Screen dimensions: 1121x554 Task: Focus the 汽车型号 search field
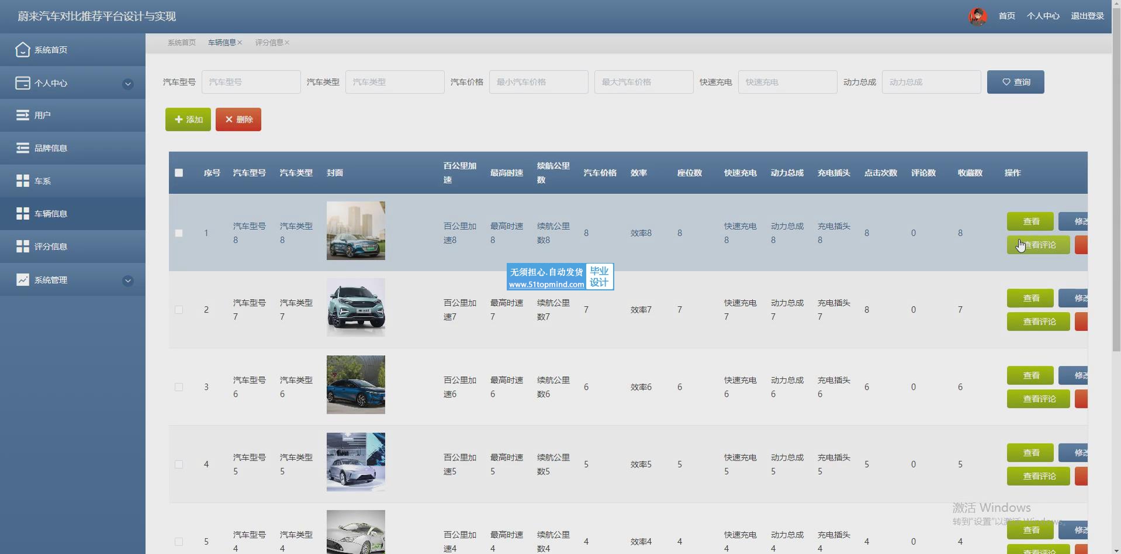point(251,82)
